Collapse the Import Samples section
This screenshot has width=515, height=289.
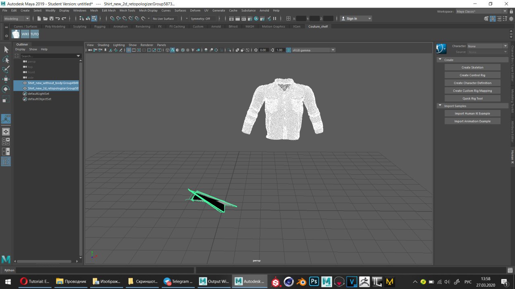click(440, 106)
